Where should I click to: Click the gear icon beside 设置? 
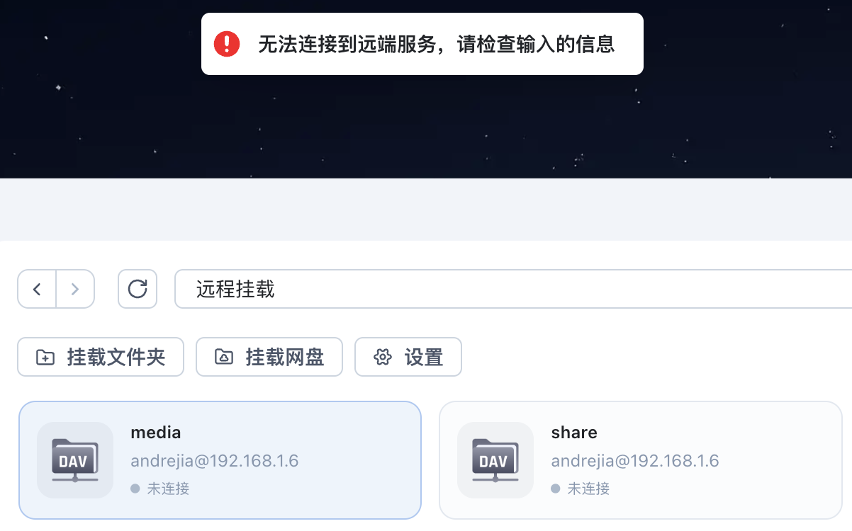(x=383, y=357)
